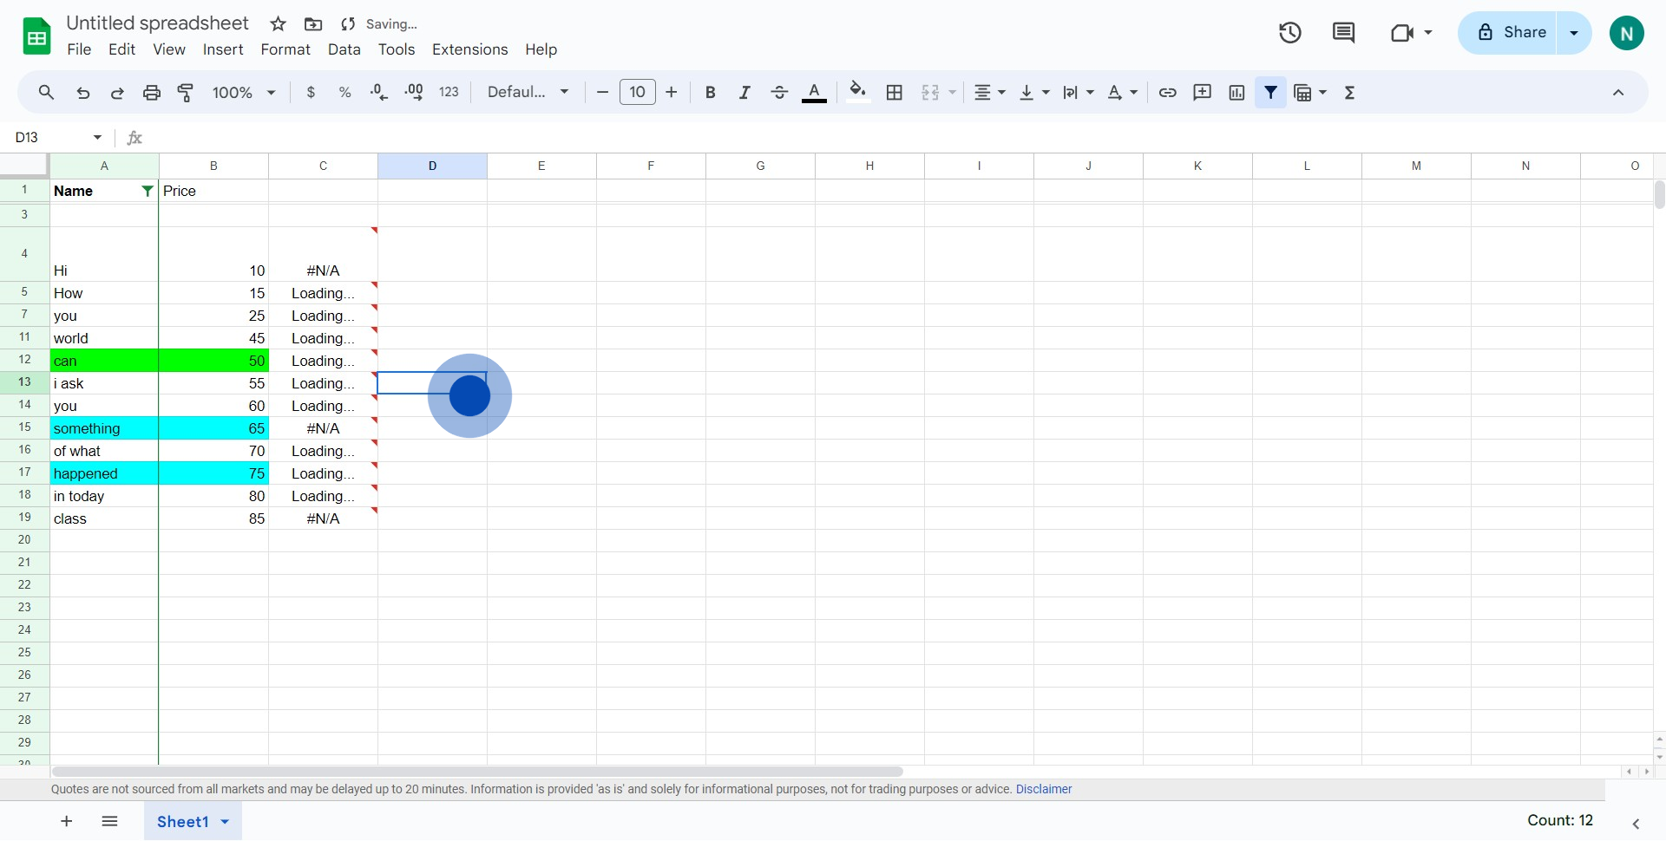Increase font size plus button
The image size is (1666, 841).
click(x=672, y=92)
